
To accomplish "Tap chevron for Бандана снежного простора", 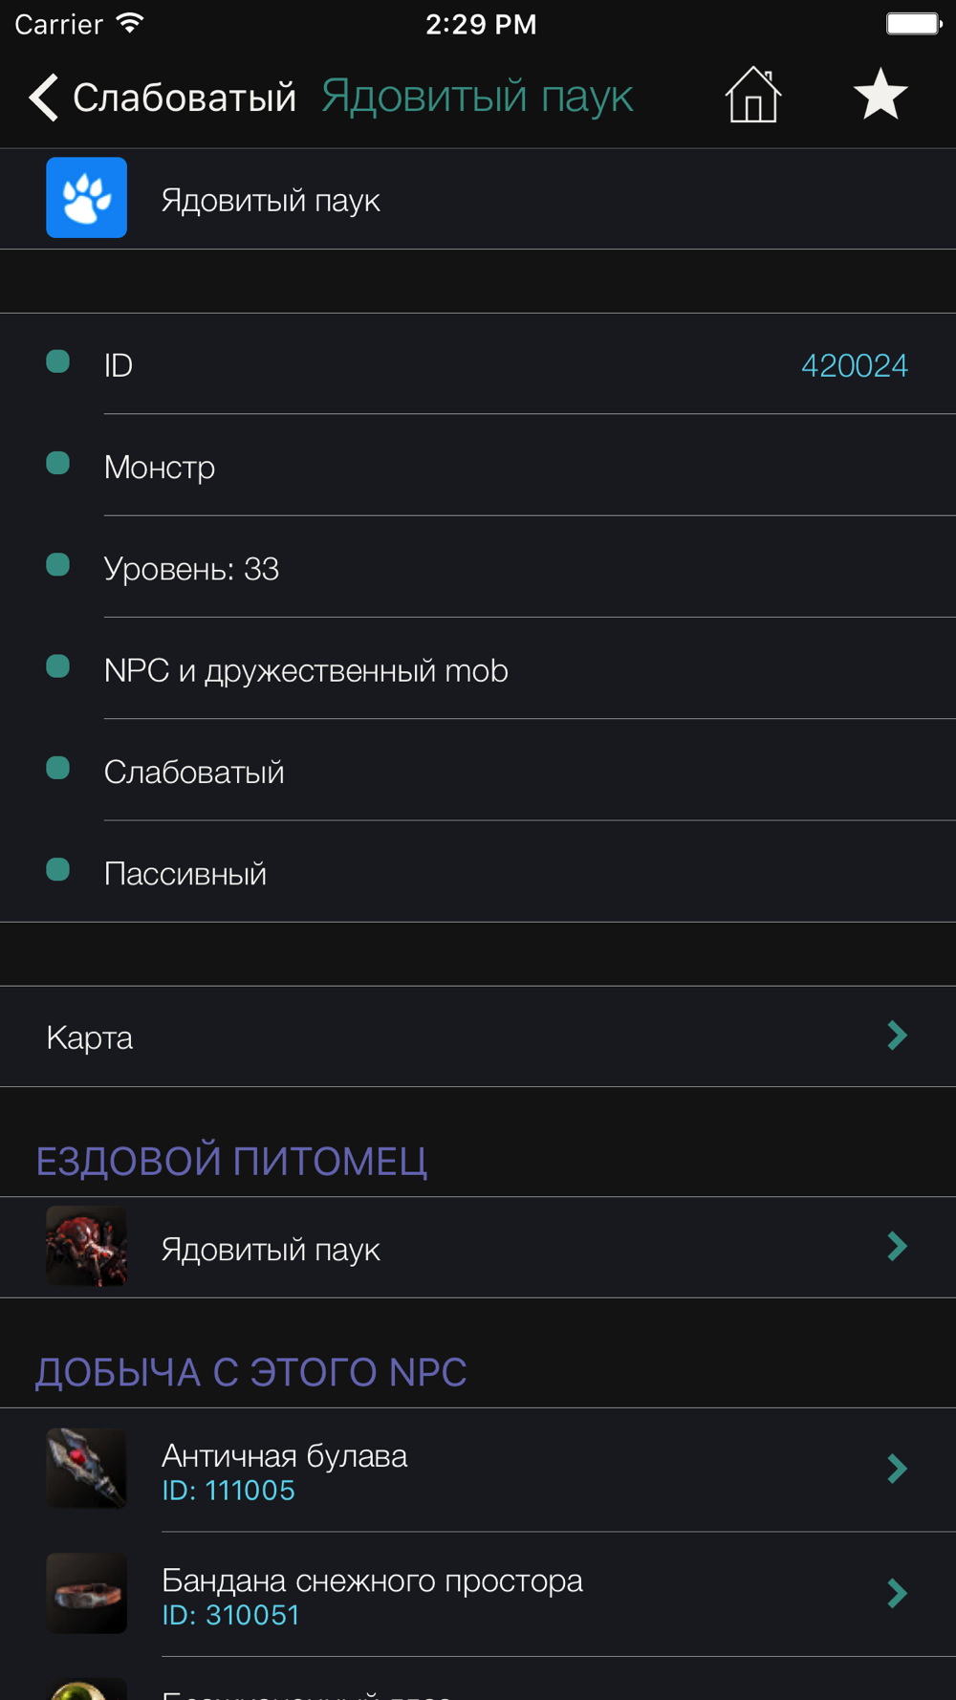I will coord(897,1593).
